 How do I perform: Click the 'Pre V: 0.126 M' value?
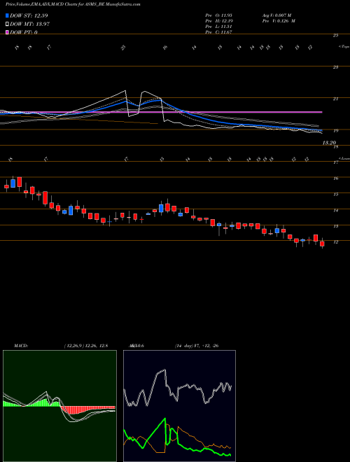tap(279, 21)
